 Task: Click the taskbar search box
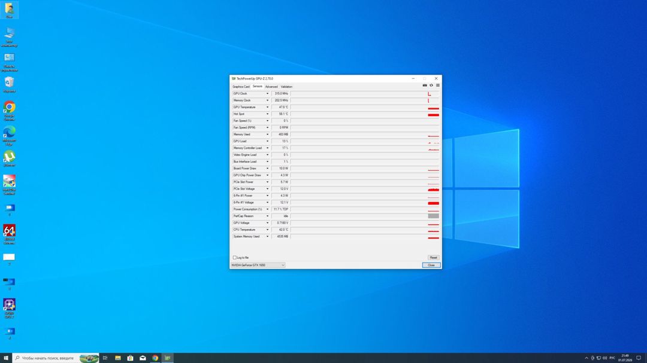click(56, 358)
